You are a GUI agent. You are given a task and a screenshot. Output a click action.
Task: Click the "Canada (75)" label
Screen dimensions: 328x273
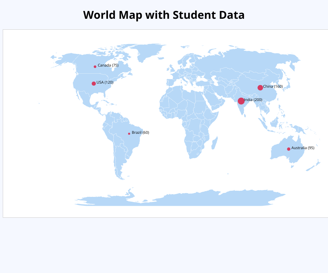[x=108, y=65]
